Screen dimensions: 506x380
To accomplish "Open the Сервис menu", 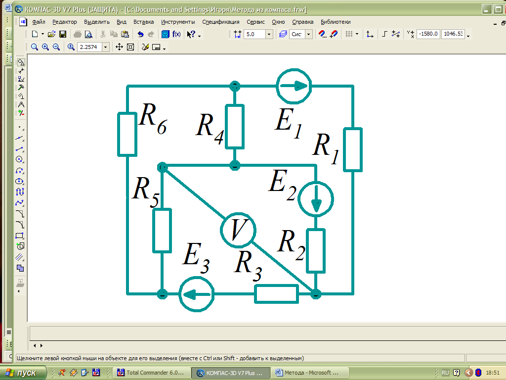I will click(255, 22).
